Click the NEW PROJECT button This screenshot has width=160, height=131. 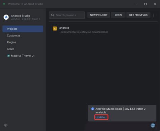tap(99, 15)
